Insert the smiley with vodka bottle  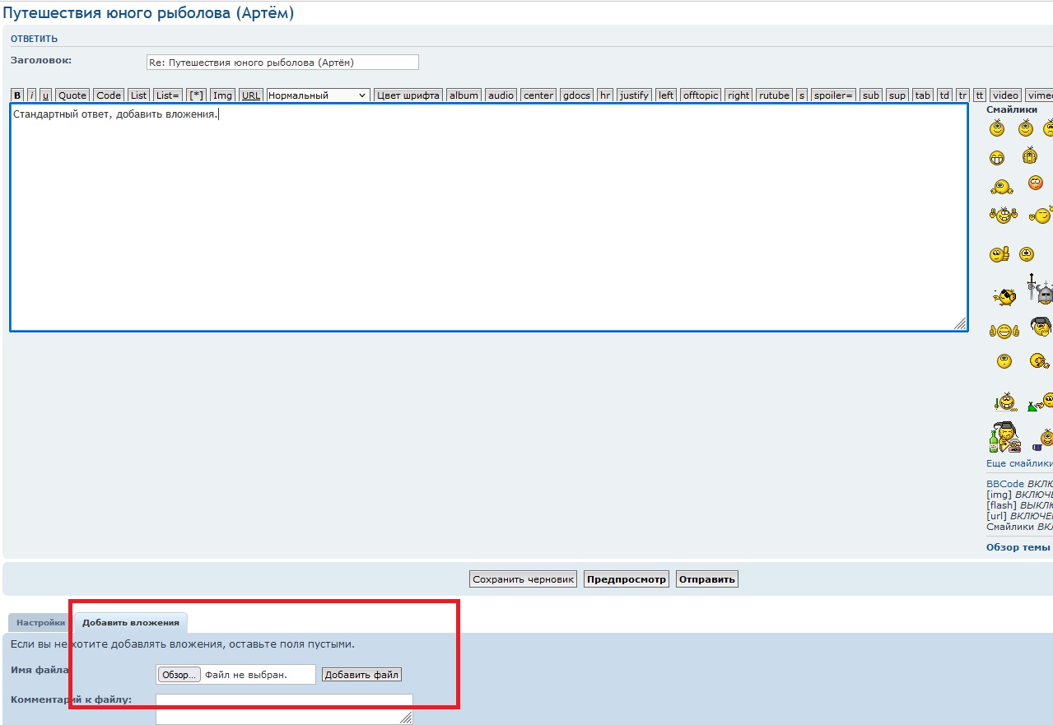[1004, 437]
